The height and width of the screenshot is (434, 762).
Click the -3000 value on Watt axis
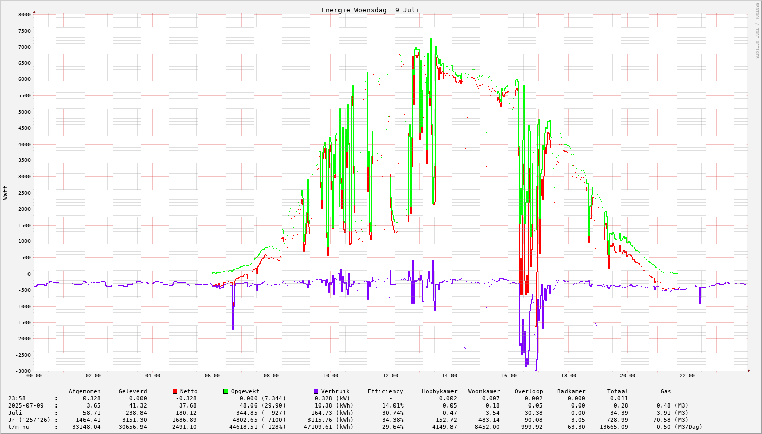click(22, 371)
